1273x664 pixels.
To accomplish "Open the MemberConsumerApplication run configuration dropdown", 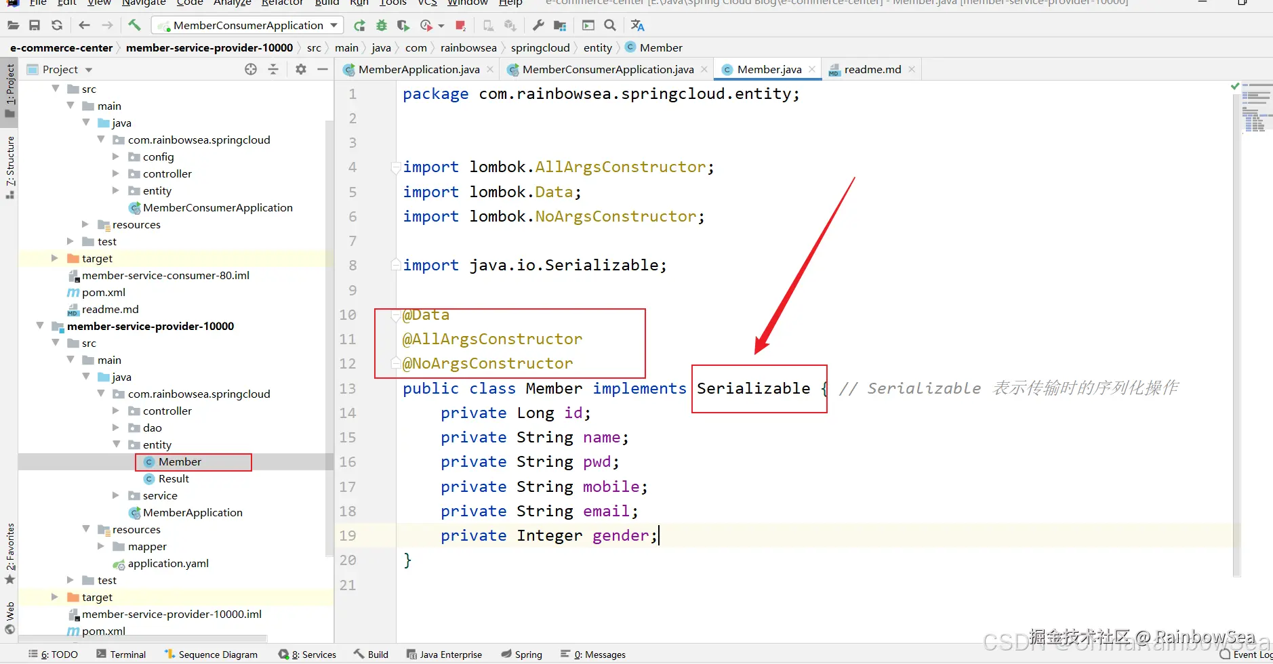I will [248, 26].
